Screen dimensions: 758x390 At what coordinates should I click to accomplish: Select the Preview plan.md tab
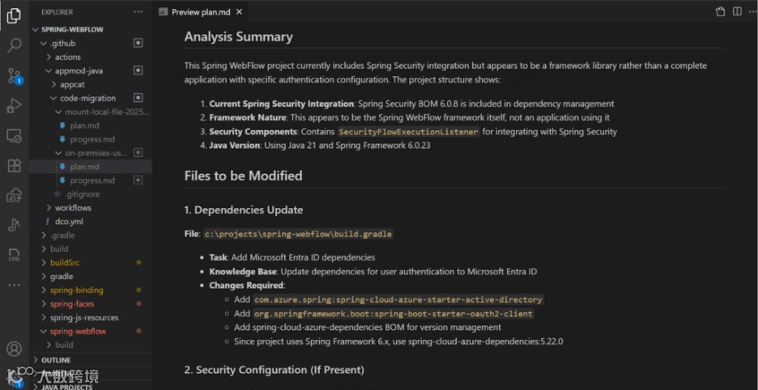(x=201, y=12)
